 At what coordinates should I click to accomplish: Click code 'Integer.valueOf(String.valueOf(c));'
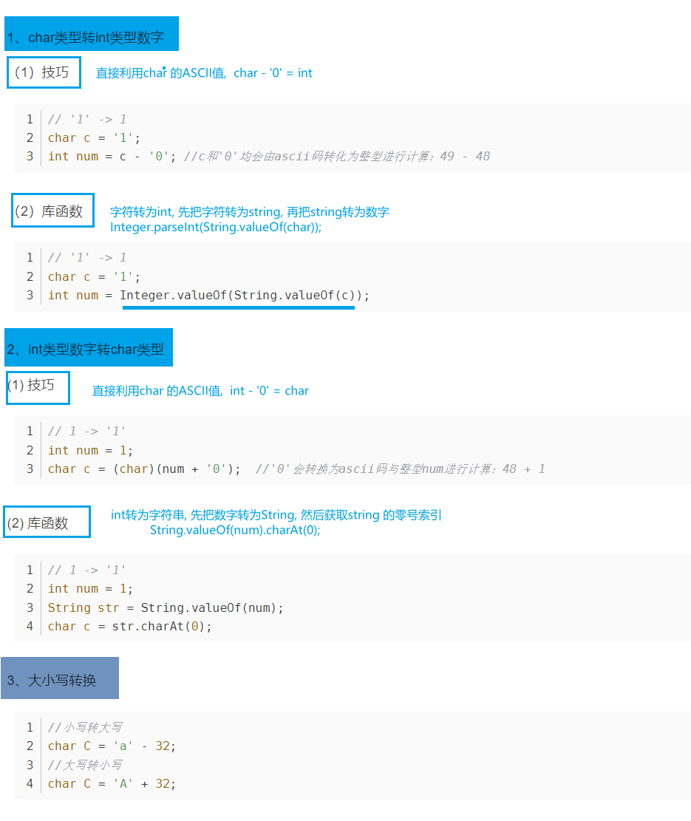(245, 296)
